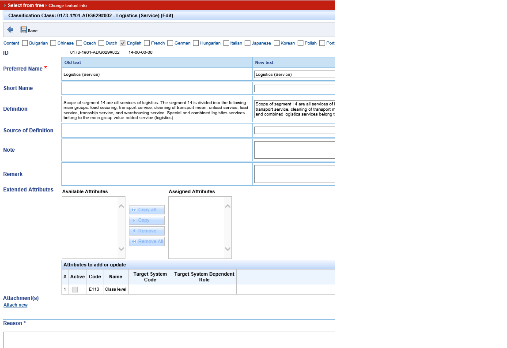507x348 pixels.
Task: Click the blue back arrow icon
Action: [10, 30]
